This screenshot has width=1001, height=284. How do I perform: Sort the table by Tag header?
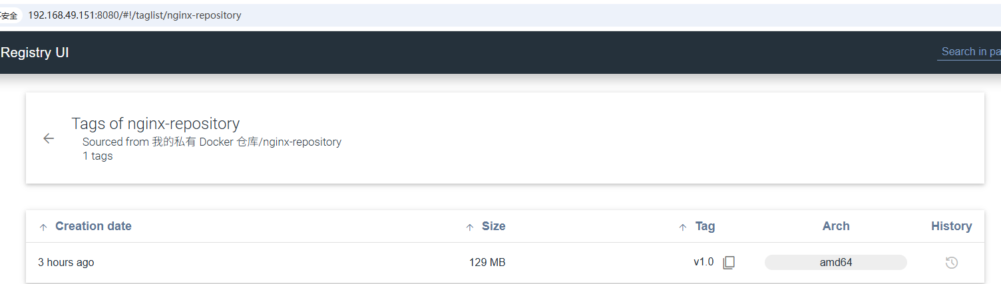coord(705,226)
